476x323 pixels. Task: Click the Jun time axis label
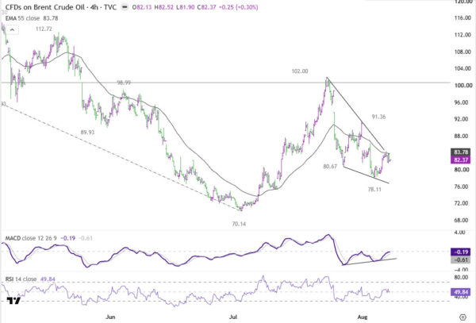pyautogui.click(x=110, y=317)
